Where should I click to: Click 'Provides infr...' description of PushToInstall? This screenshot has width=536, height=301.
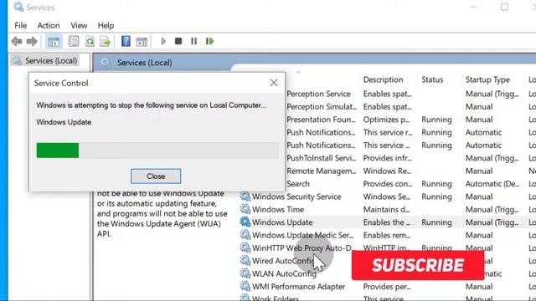click(387, 158)
